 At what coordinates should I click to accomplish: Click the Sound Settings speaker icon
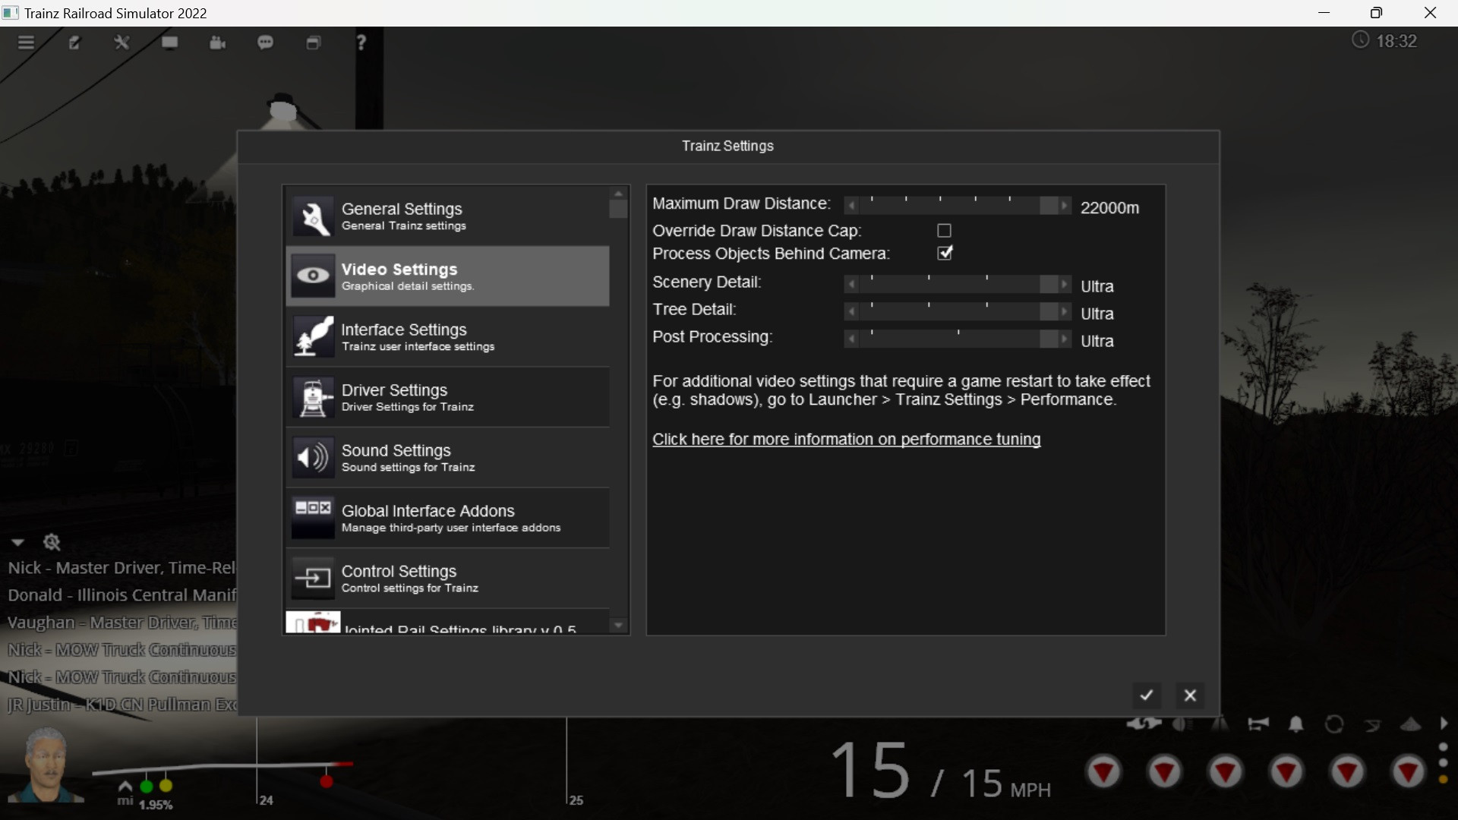pyautogui.click(x=313, y=457)
